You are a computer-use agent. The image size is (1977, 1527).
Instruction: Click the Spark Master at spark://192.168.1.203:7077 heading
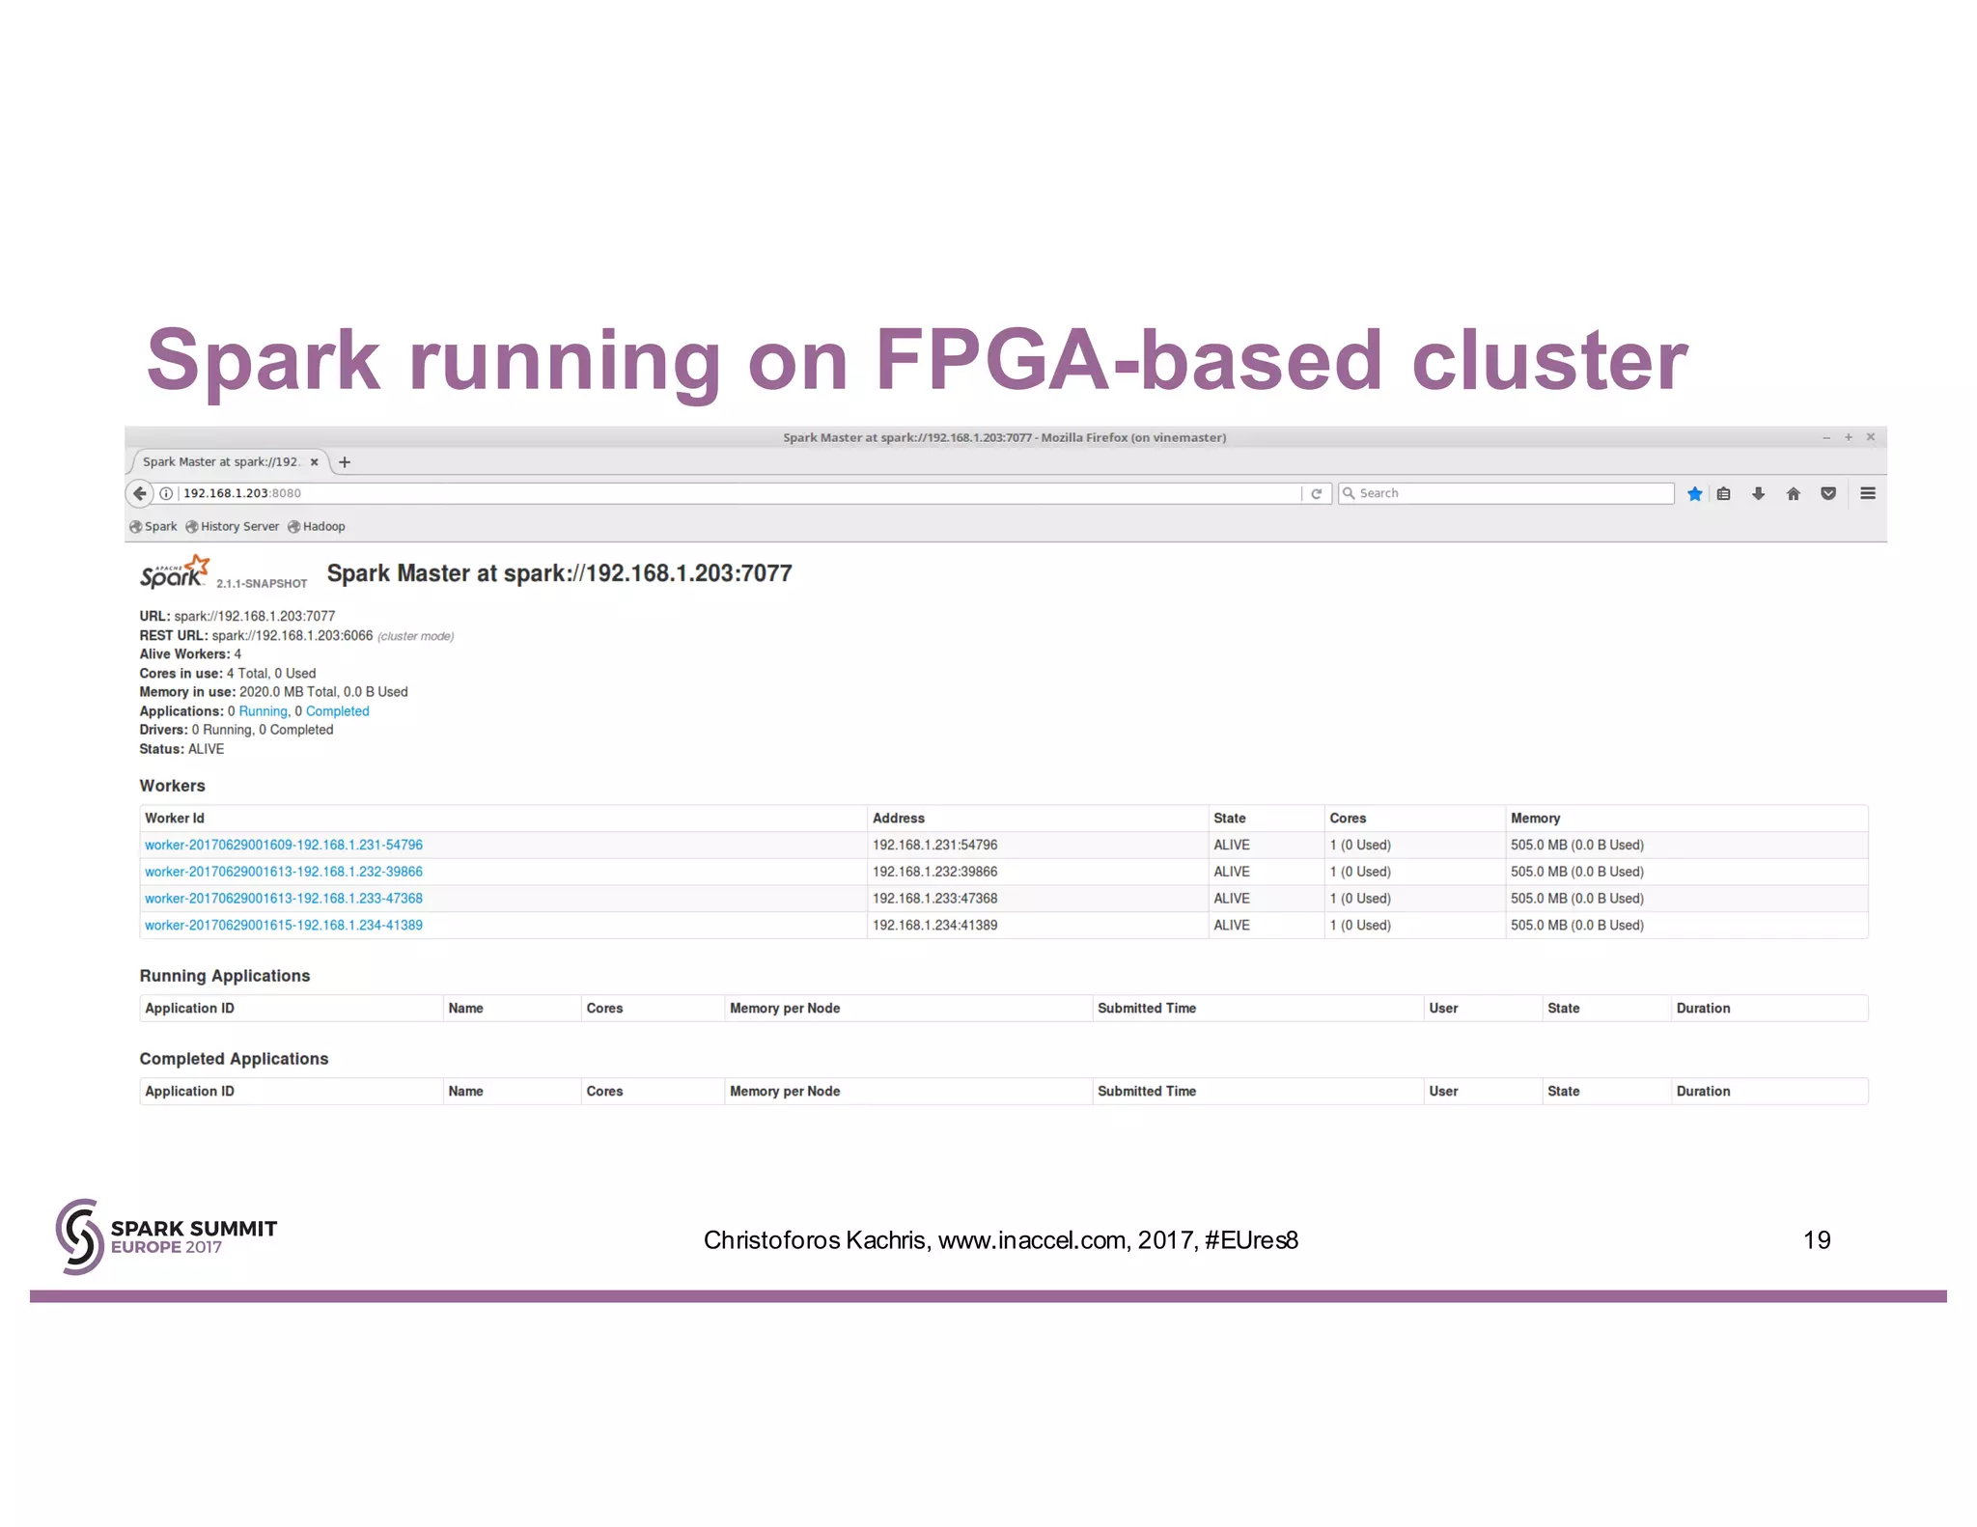point(559,573)
